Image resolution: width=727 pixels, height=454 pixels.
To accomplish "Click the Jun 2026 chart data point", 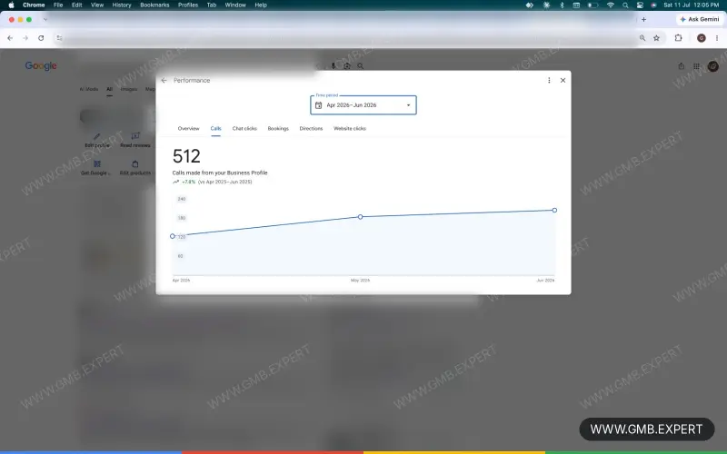I will click(554, 211).
